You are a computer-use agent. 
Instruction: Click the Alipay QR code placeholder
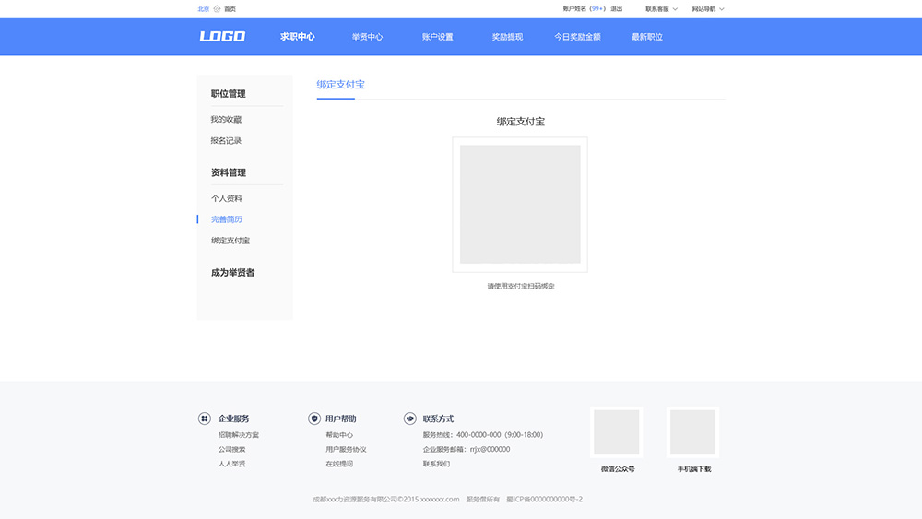[x=520, y=205]
